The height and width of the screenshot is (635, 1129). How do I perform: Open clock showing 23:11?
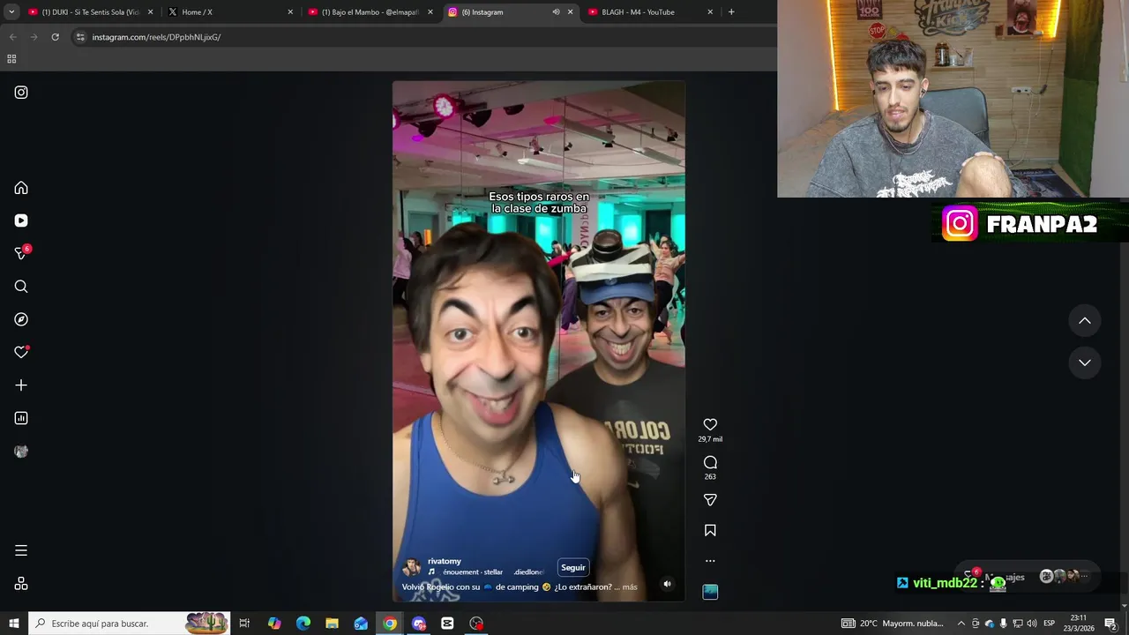click(x=1079, y=624)
